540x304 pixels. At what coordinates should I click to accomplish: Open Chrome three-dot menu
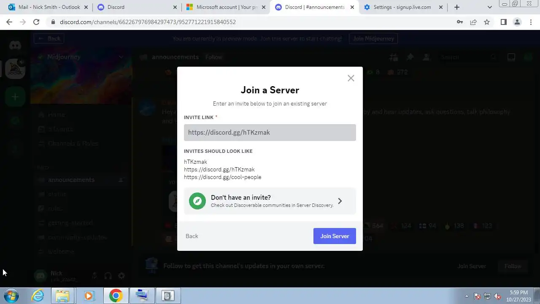click(x=531, y=22)
